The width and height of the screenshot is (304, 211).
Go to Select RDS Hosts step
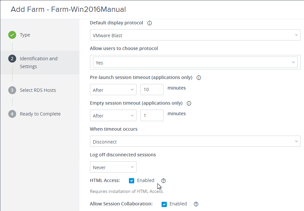click(38, 90)
